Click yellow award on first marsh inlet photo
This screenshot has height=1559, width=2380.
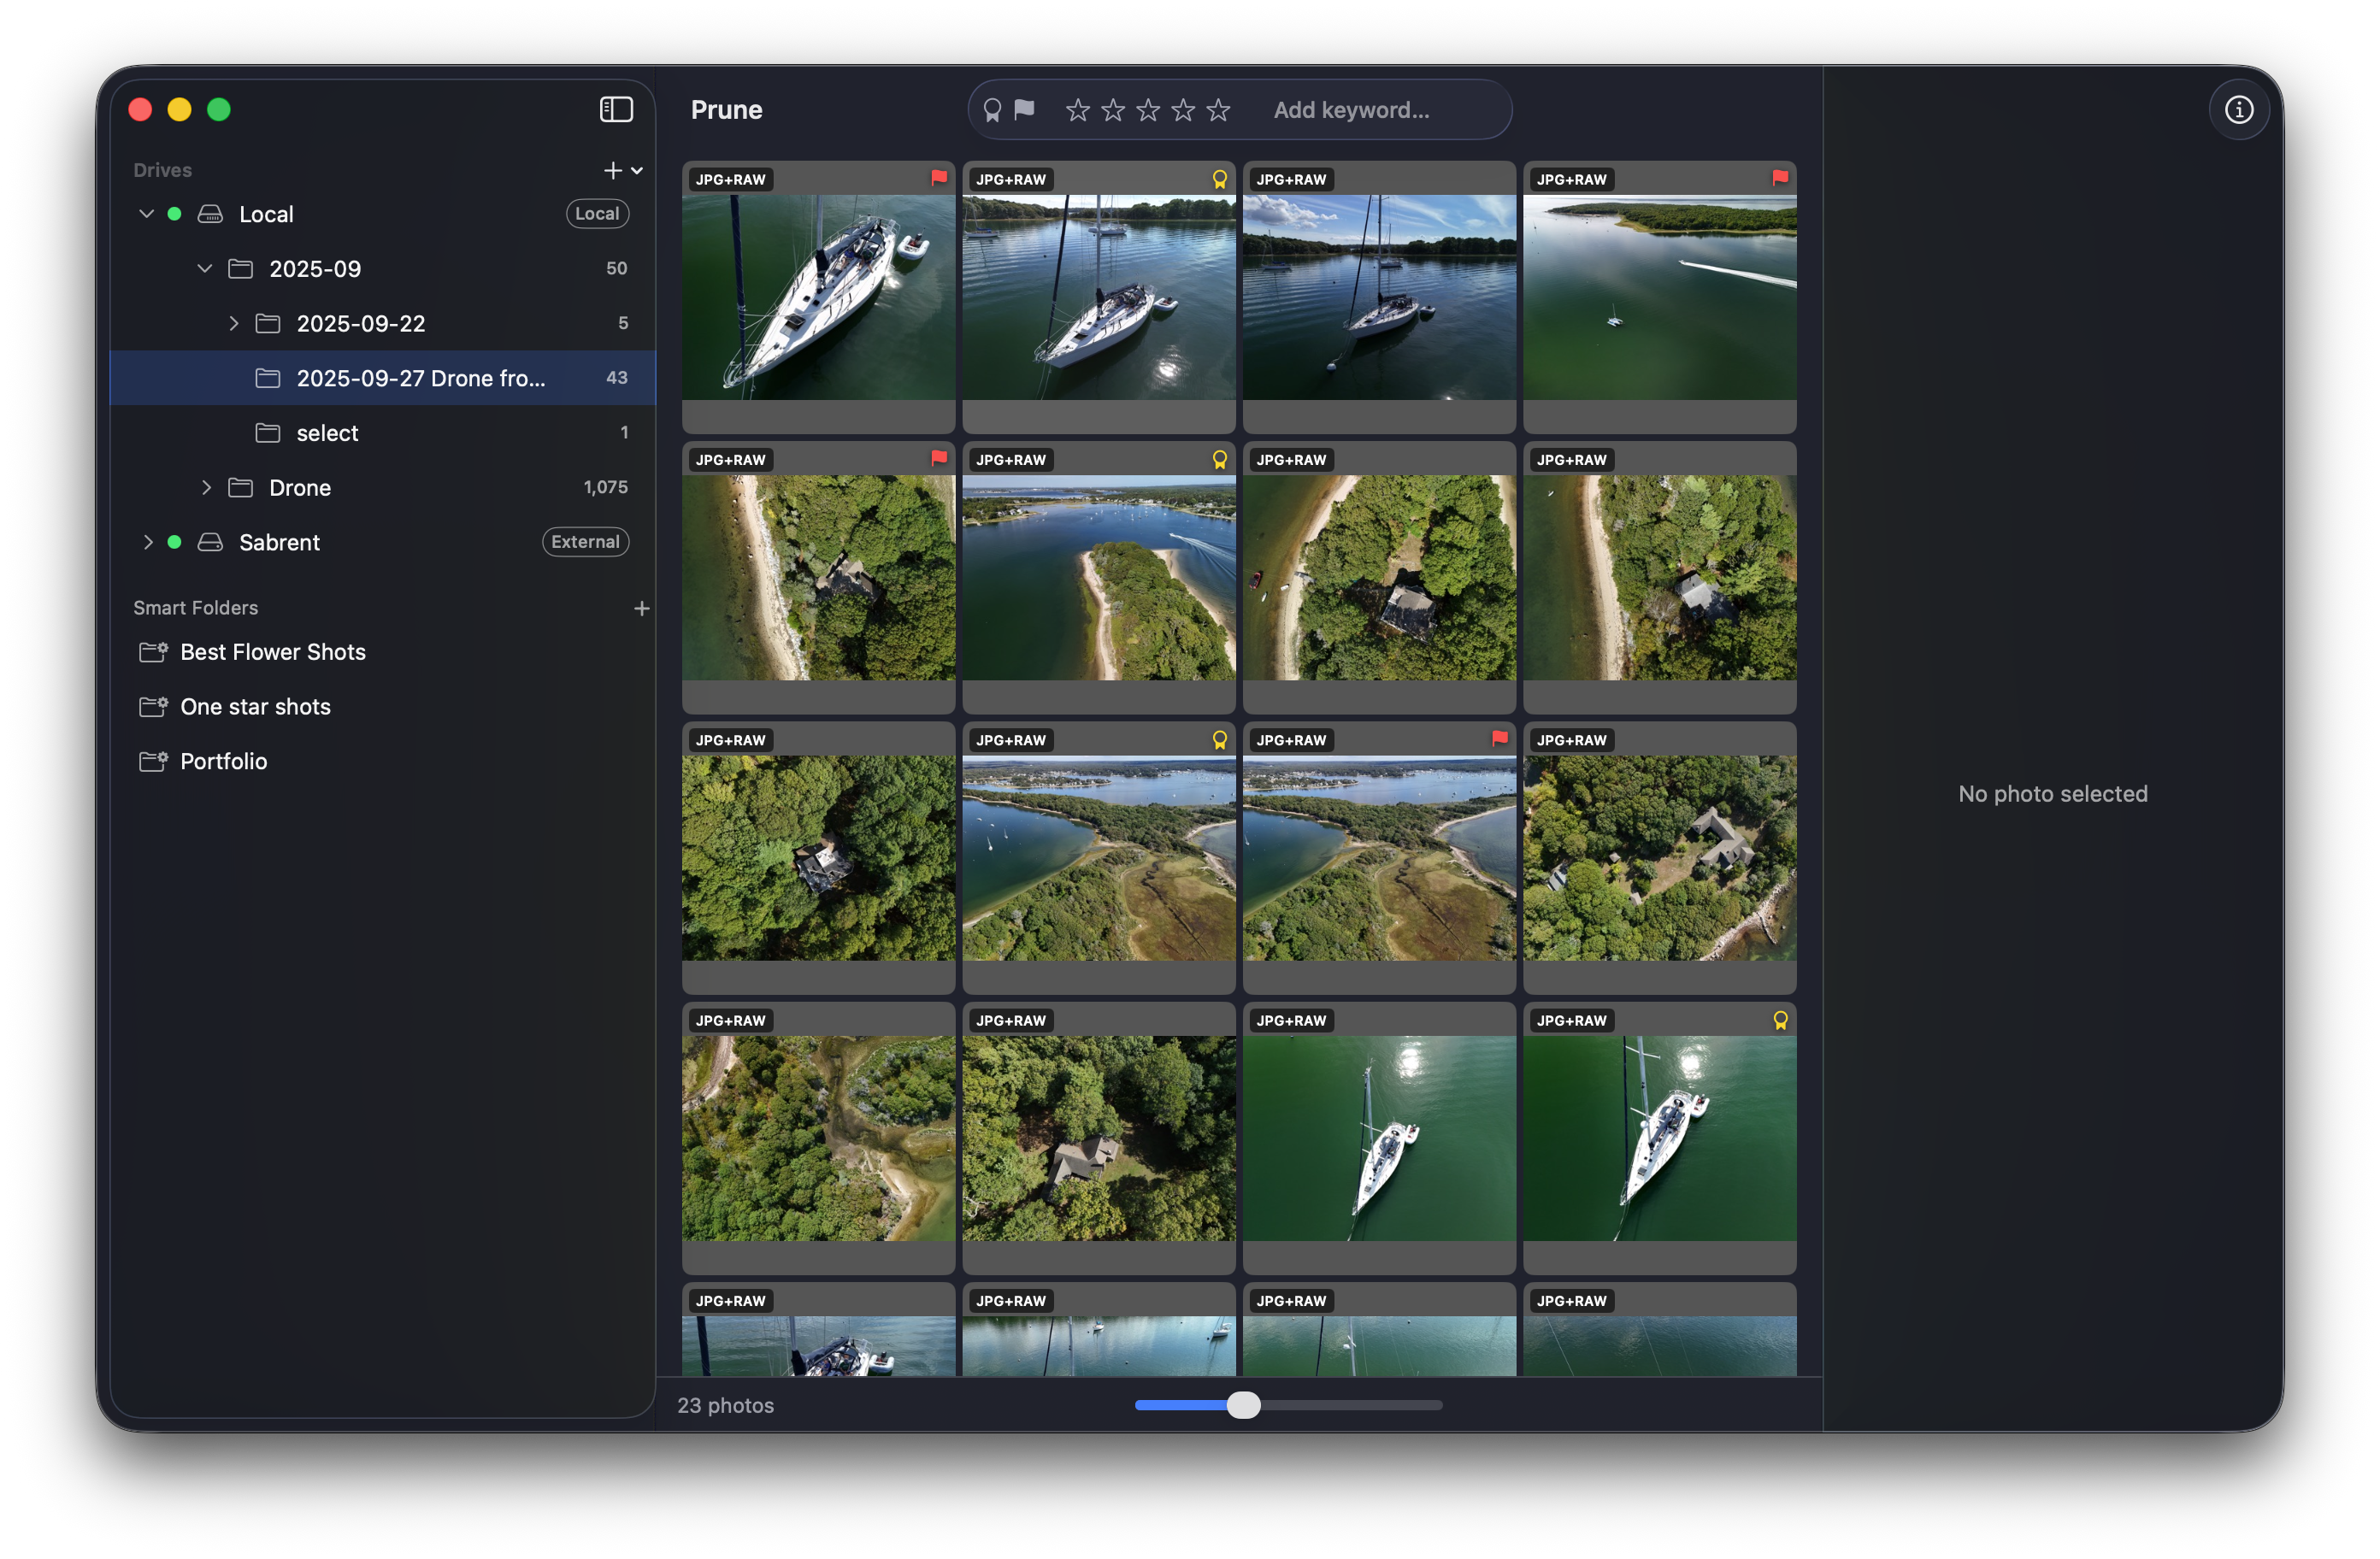[x=1220, y=740]
